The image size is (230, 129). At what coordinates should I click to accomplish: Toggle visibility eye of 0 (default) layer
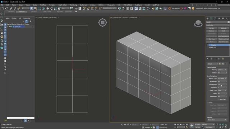pos(10,27)
